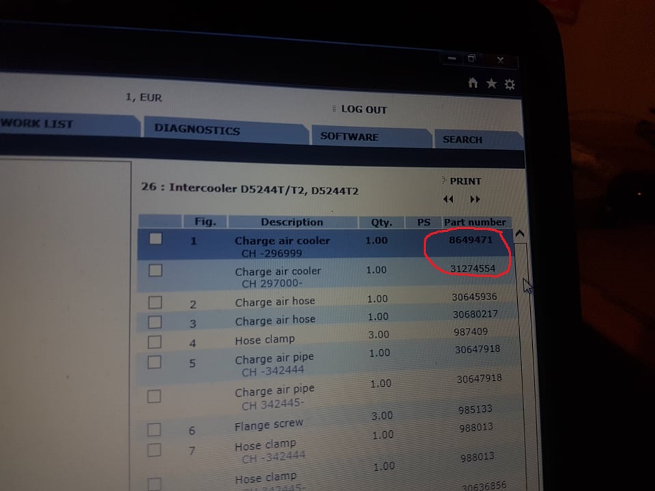Check the Flange screw row checkbox
Screen dimensions: 655x491
point(154,429)
